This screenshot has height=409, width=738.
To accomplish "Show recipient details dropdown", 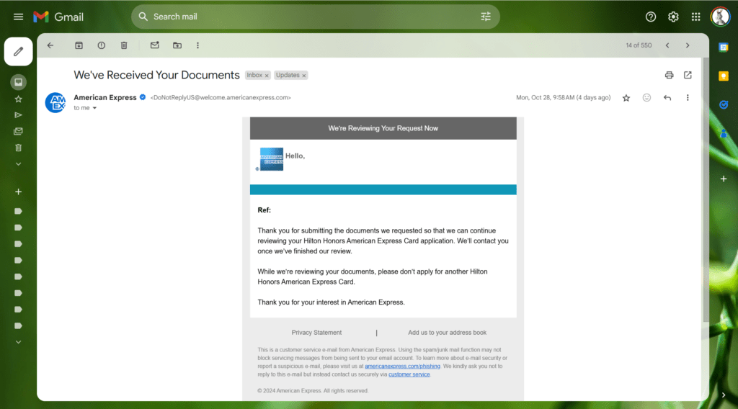I will click(94, 108).
